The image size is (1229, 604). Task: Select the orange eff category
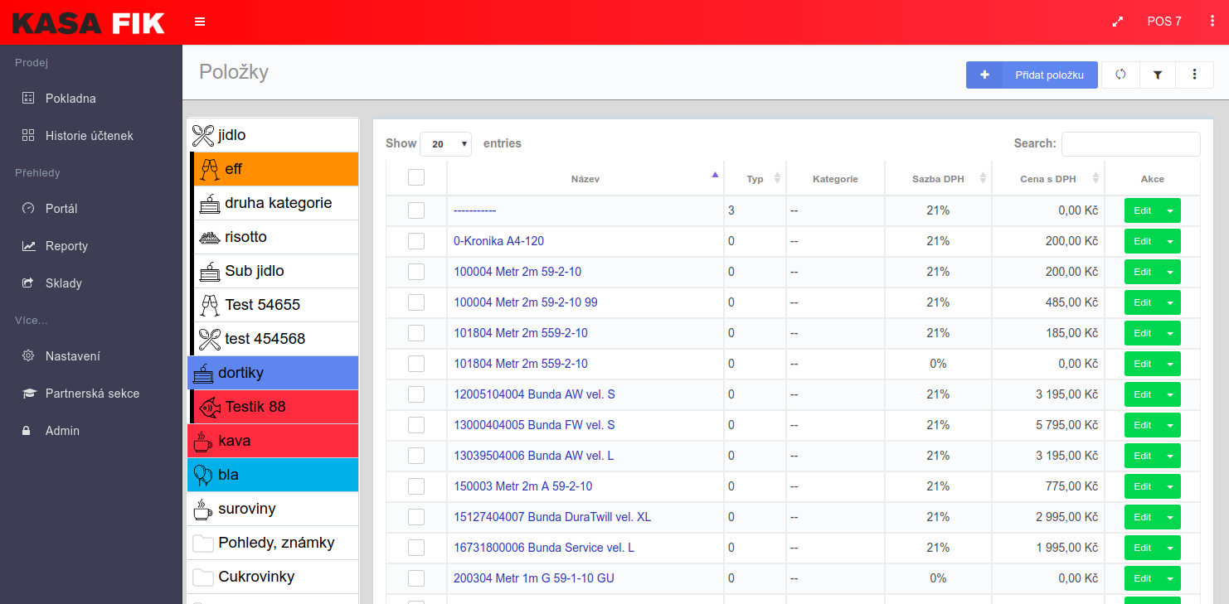275,169
